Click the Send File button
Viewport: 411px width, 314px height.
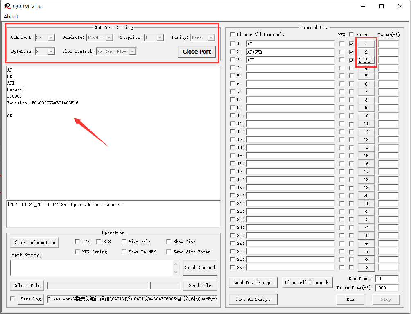pyautogui.click(x=200, y=285)
